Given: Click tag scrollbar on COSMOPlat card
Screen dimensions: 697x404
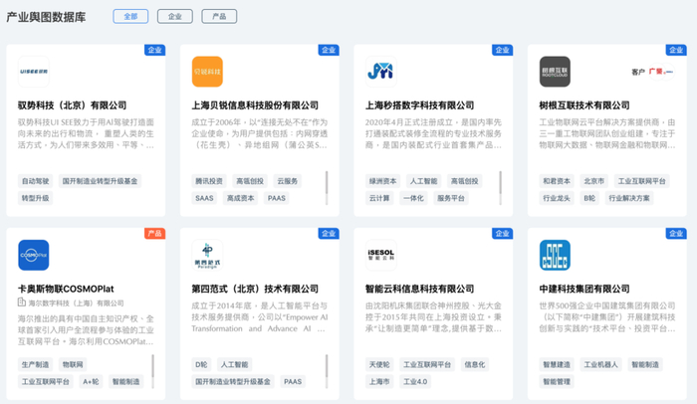Looking at the screenshot, I should click(153, 371).
